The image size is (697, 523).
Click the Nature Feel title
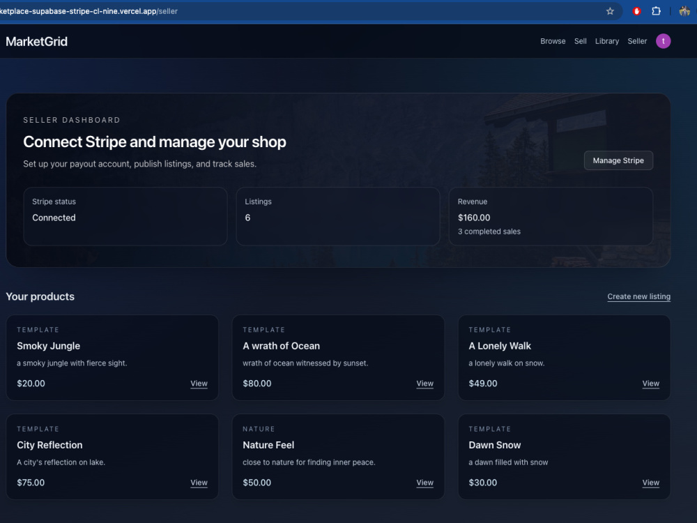(x=268, y=445)
